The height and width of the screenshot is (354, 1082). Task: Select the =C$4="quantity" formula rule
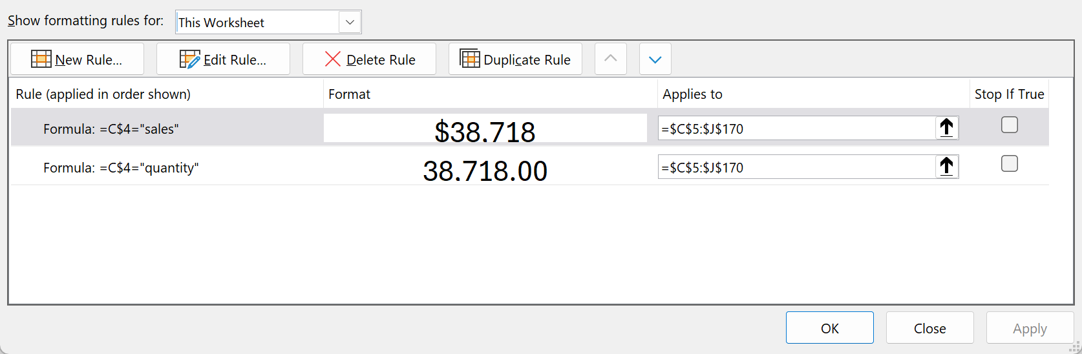tap(121, 168)
